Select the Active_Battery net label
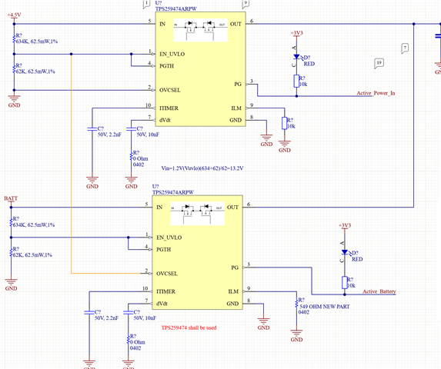 [379, 291]
